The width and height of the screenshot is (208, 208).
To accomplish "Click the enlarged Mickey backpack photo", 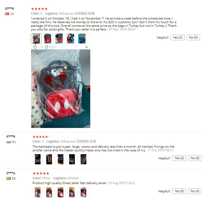I will 61,89.
